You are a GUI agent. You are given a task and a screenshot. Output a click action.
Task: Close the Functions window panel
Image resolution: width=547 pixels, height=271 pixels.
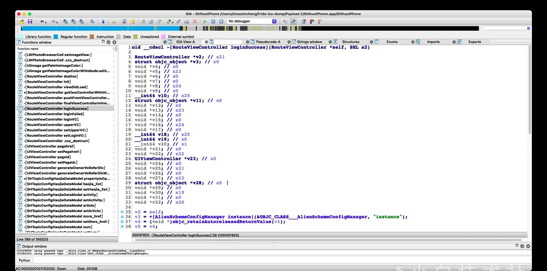click(114, 42)
